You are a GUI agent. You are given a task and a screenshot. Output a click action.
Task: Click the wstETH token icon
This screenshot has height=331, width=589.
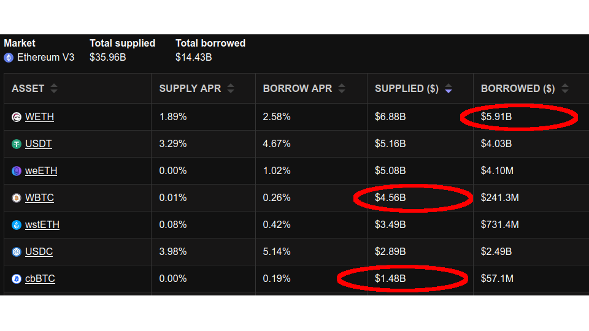[17, 225]
